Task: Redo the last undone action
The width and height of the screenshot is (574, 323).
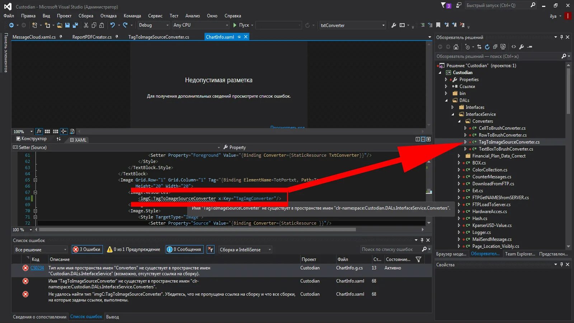Action: (x=125, y=25)
